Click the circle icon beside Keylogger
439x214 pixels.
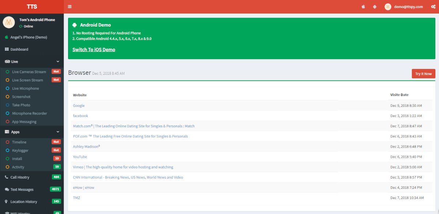point(8,151)
